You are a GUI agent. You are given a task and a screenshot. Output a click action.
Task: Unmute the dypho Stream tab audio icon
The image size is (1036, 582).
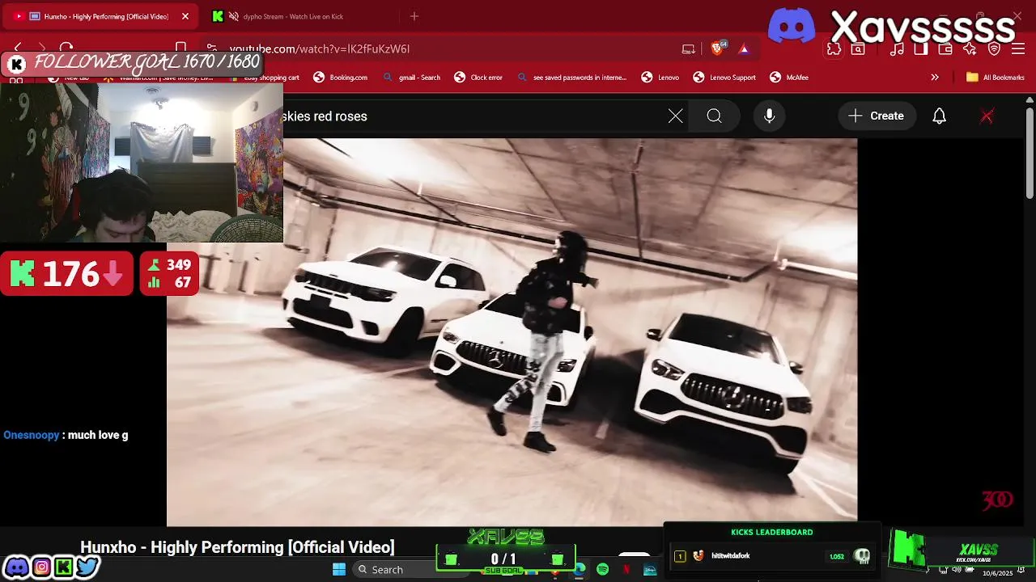tap(233, 16)
